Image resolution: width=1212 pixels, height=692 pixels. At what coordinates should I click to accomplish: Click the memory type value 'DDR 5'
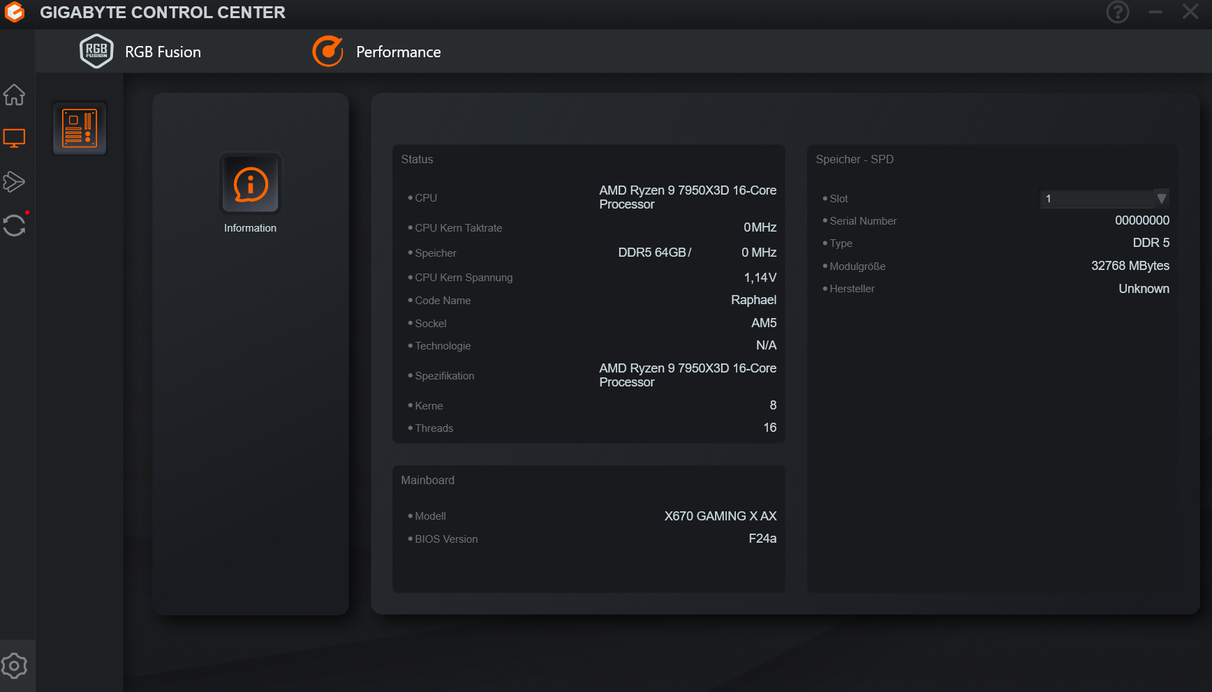coord(1151,243)
